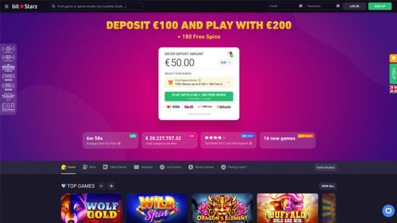Switch to the Slots tab
The image size is (397, 223).
89,167
